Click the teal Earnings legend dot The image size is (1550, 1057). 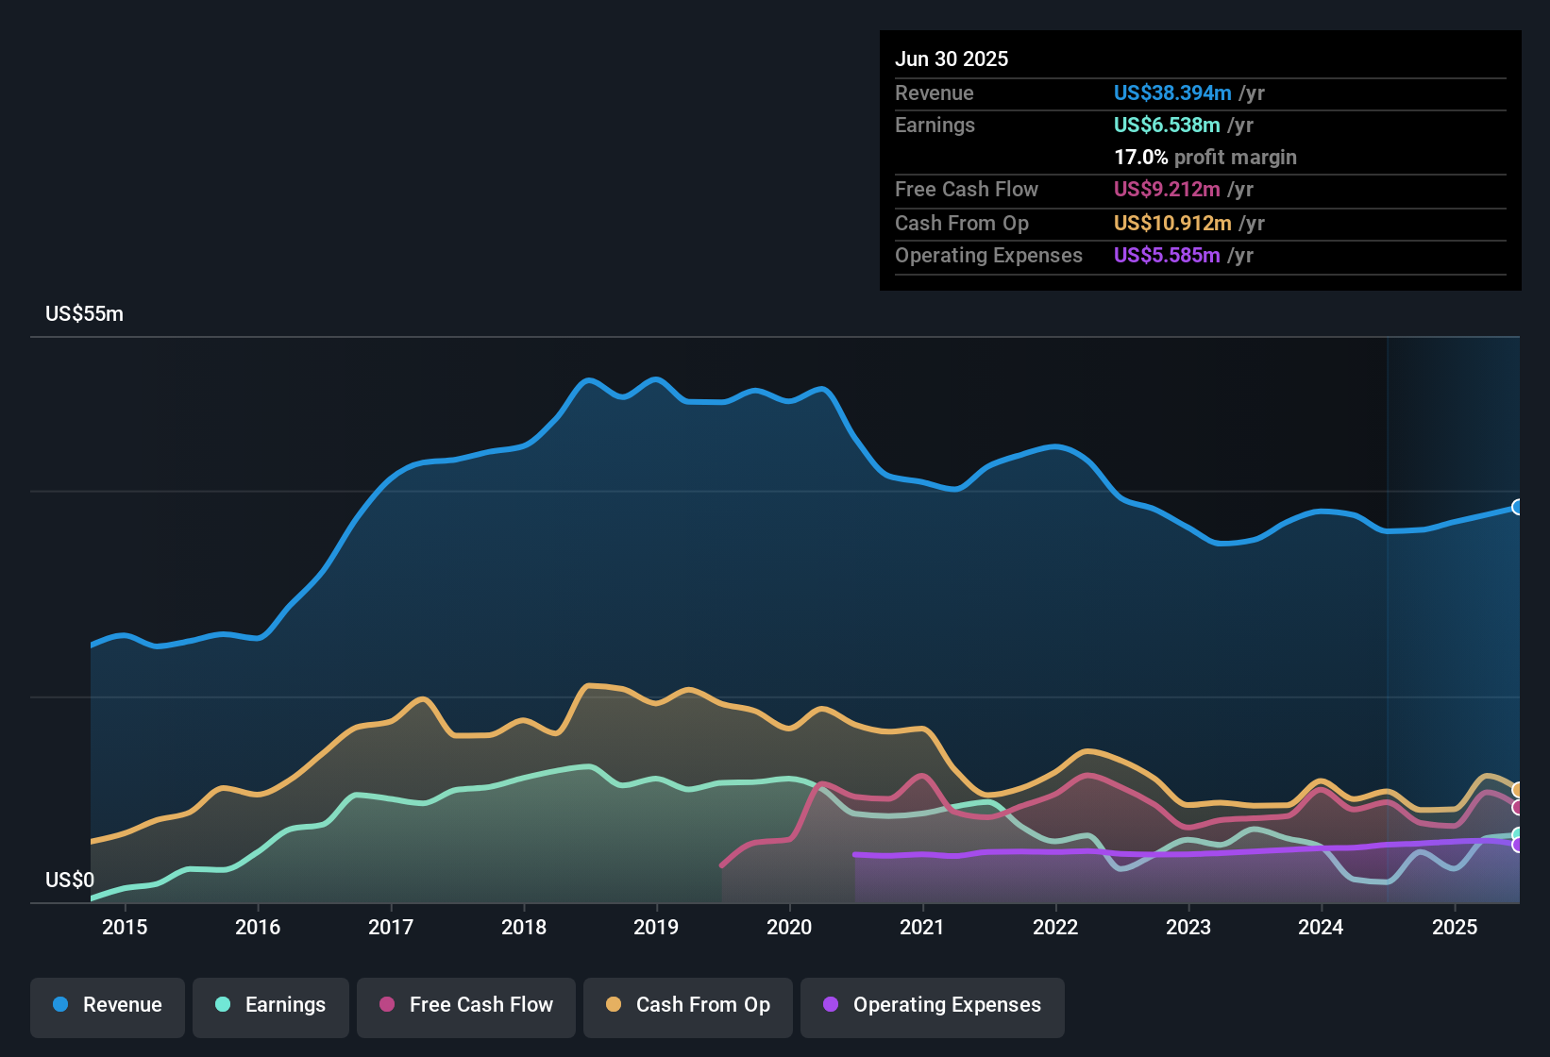223,1005
